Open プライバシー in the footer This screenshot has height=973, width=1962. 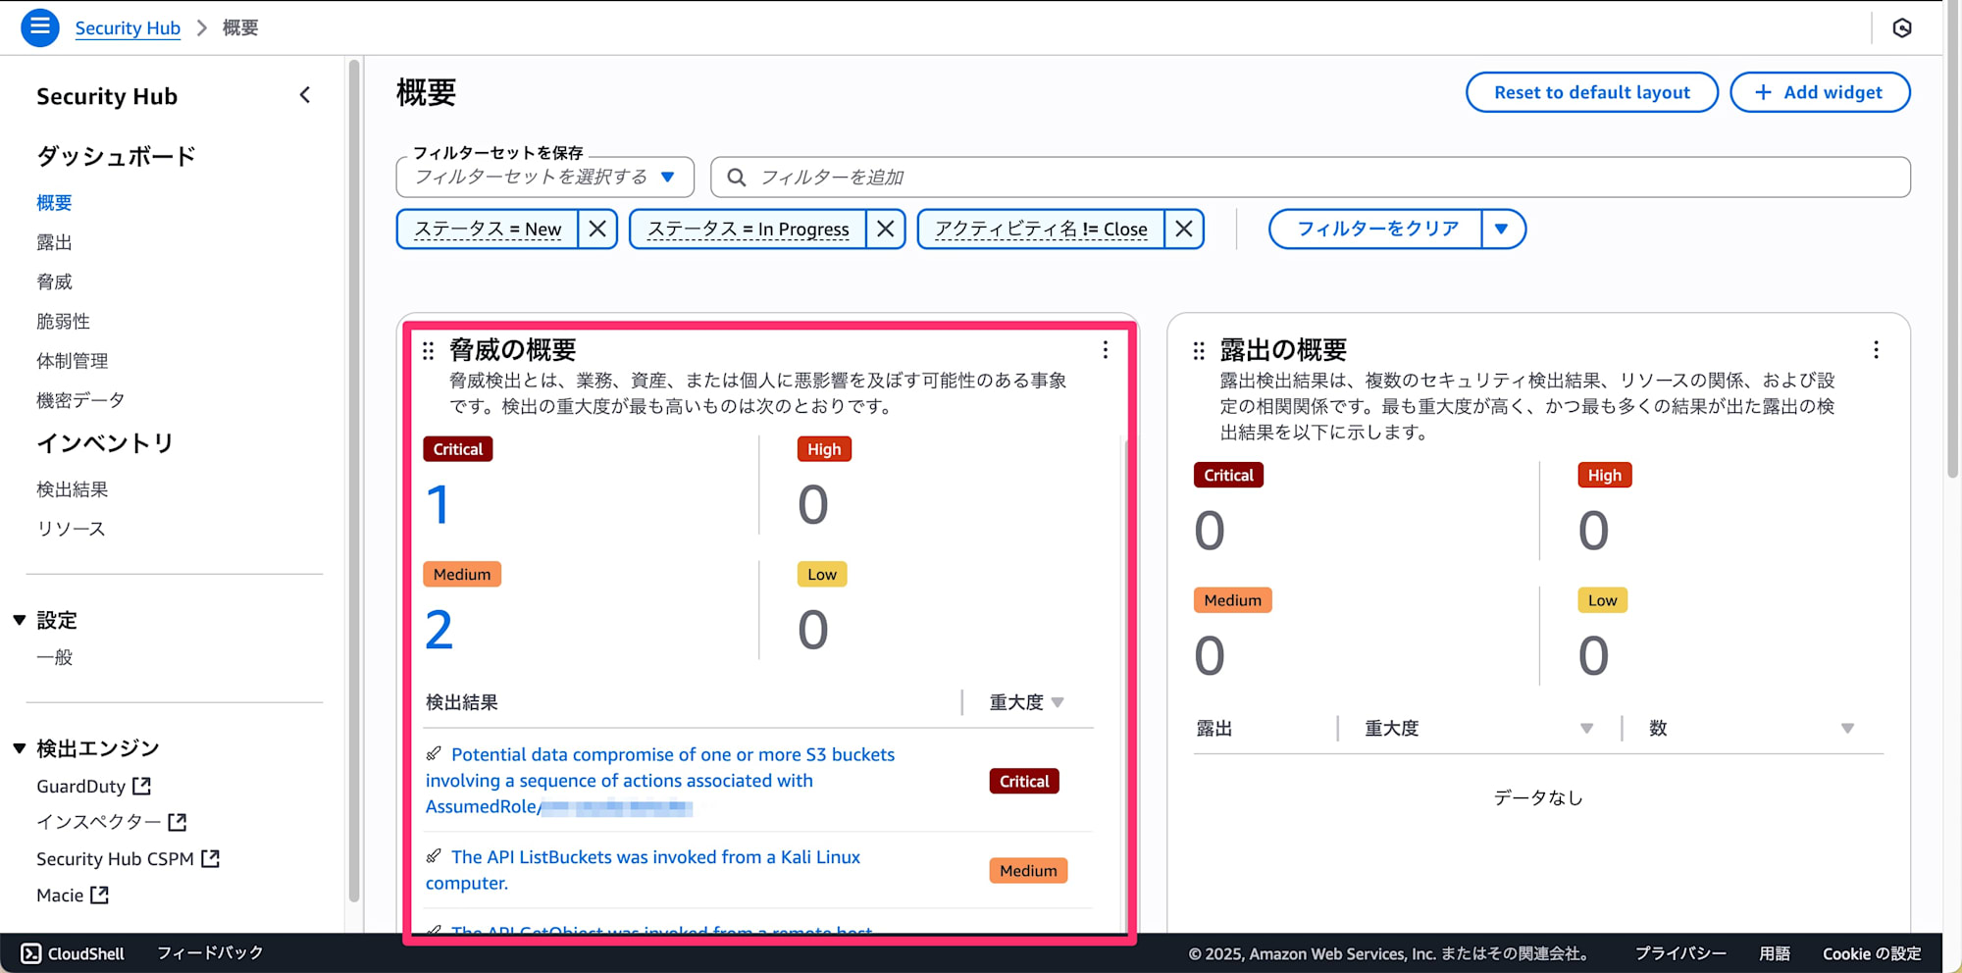pos(1680,953)
